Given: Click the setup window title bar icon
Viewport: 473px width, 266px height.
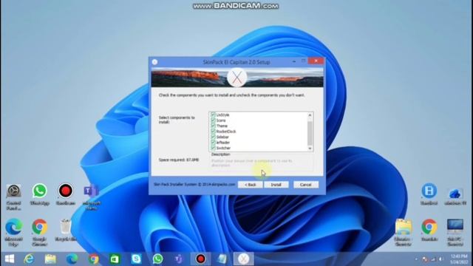Looking at the screenshot, I should coord(154,62).
